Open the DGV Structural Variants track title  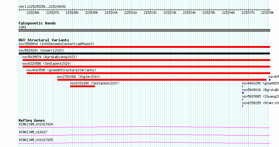[x=44, y=40]
